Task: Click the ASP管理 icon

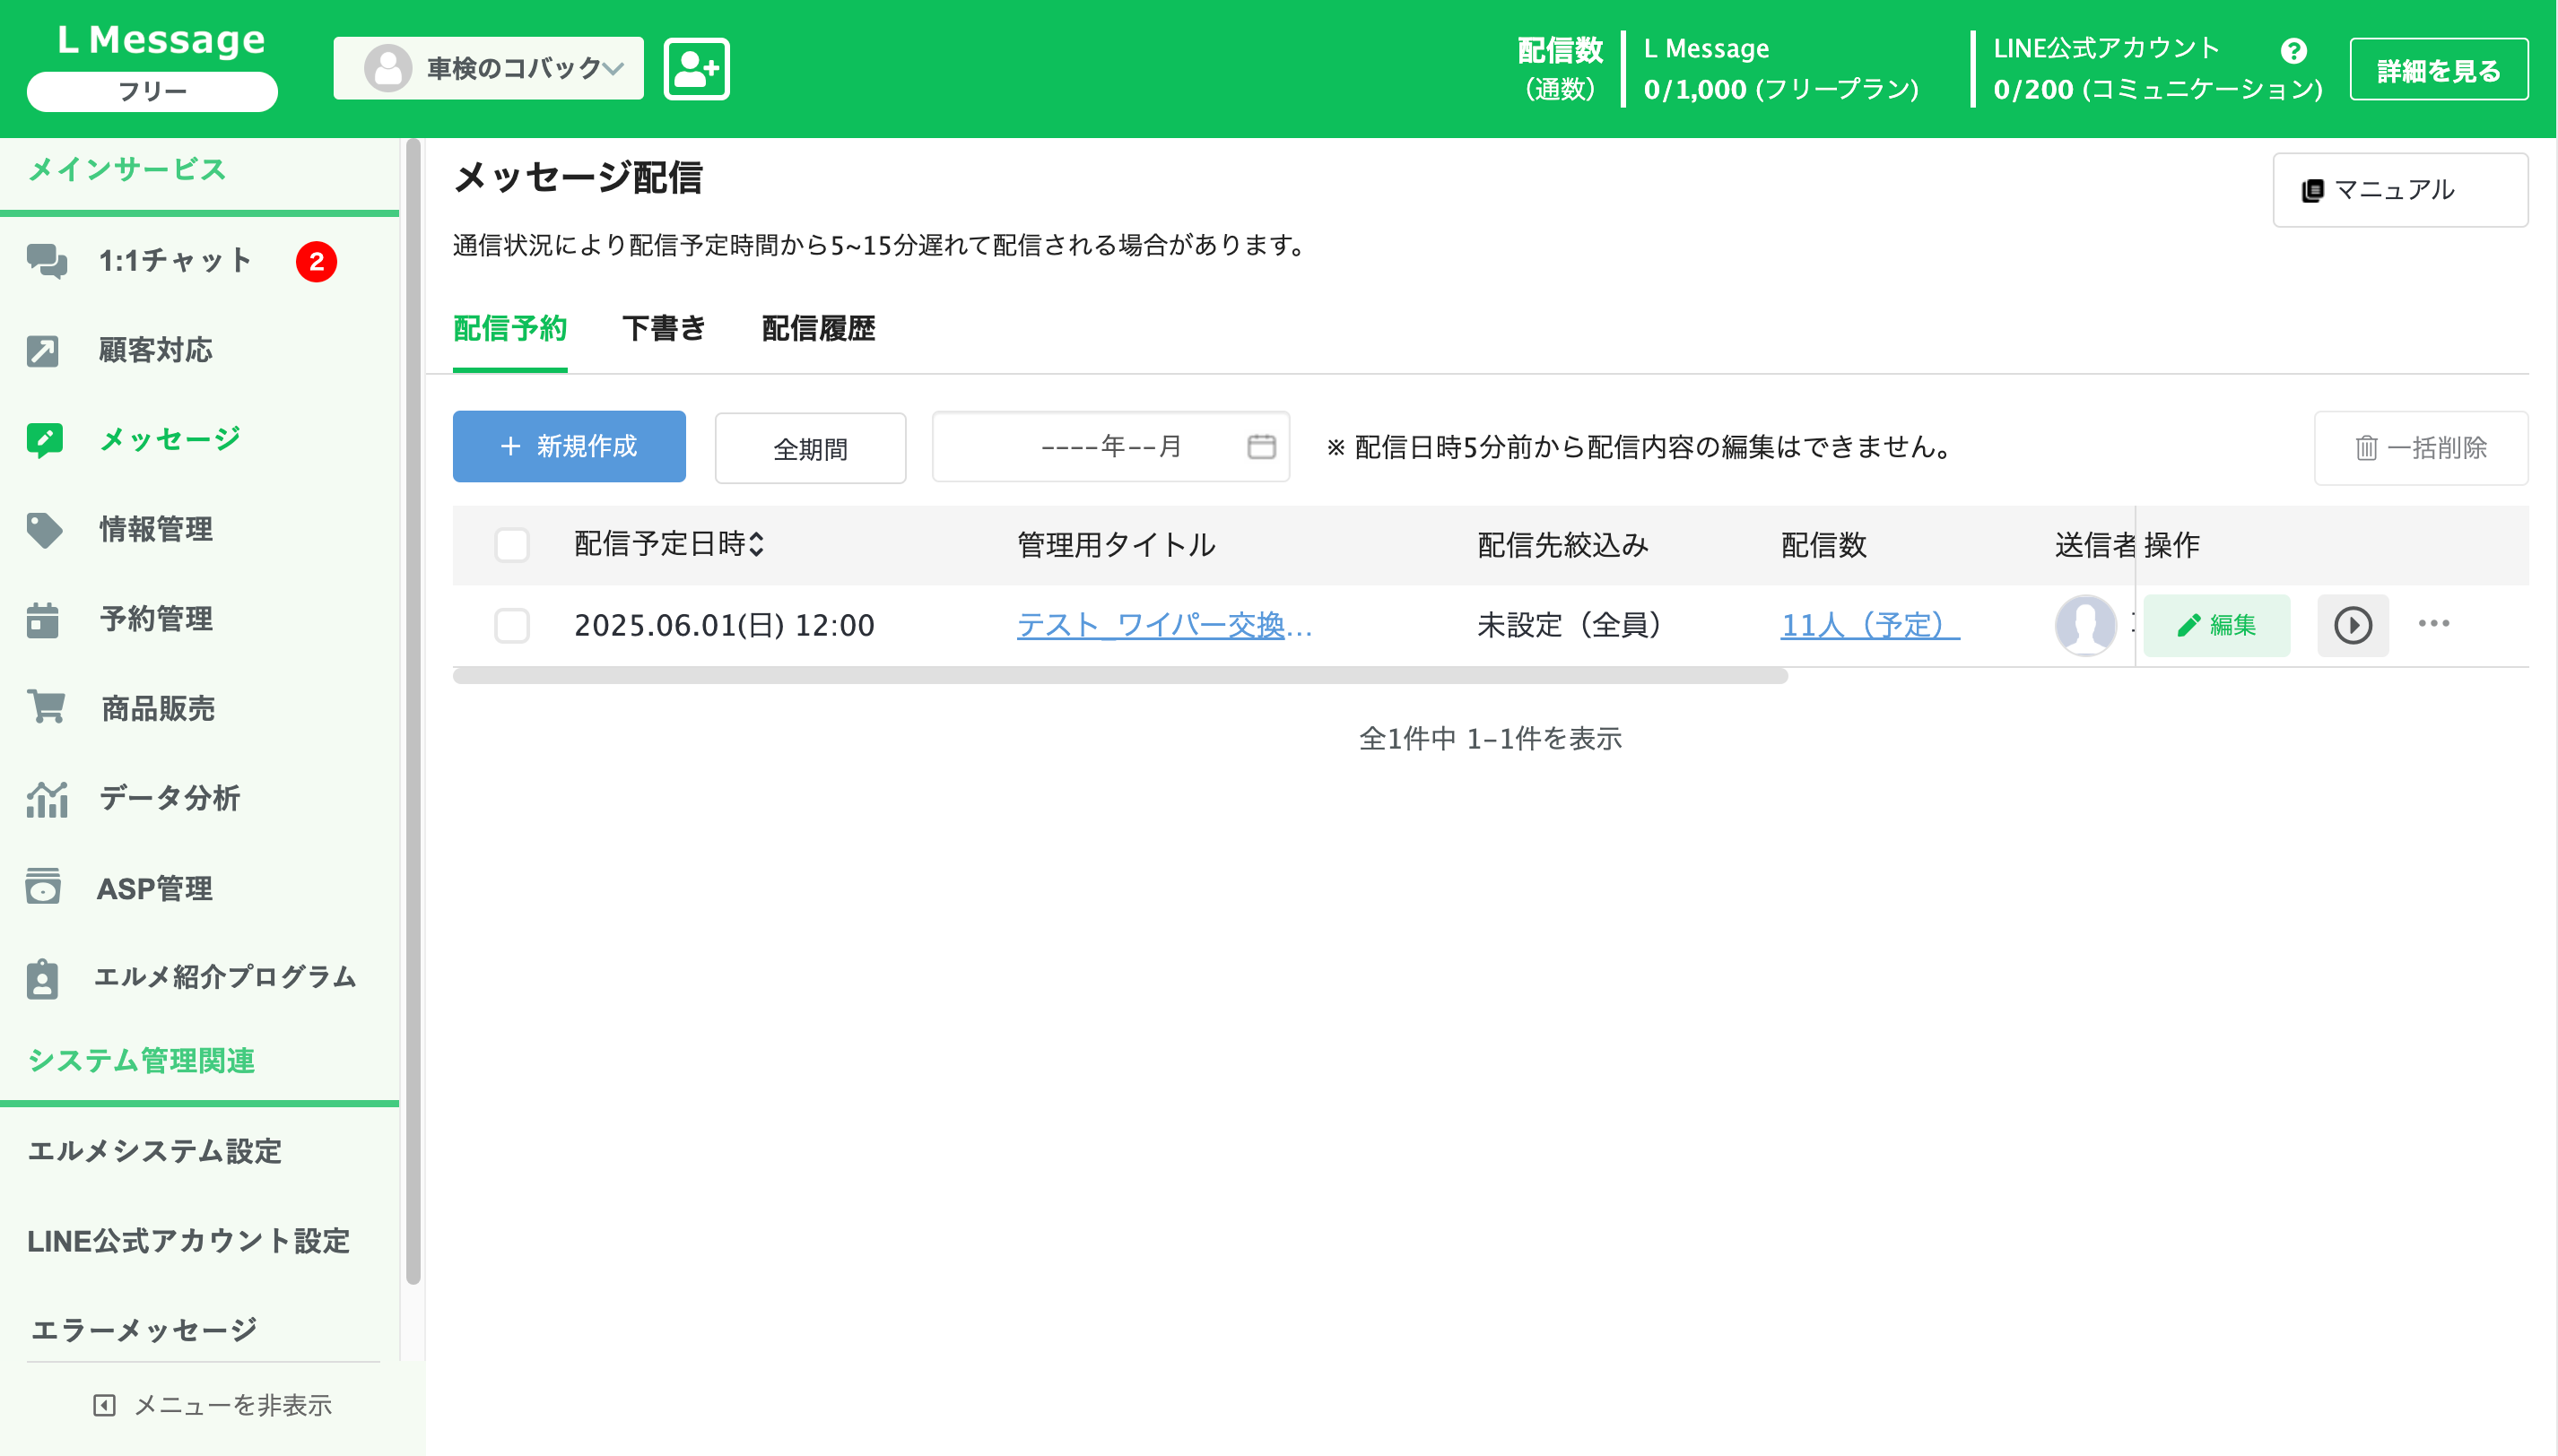Action: point(43,887)
